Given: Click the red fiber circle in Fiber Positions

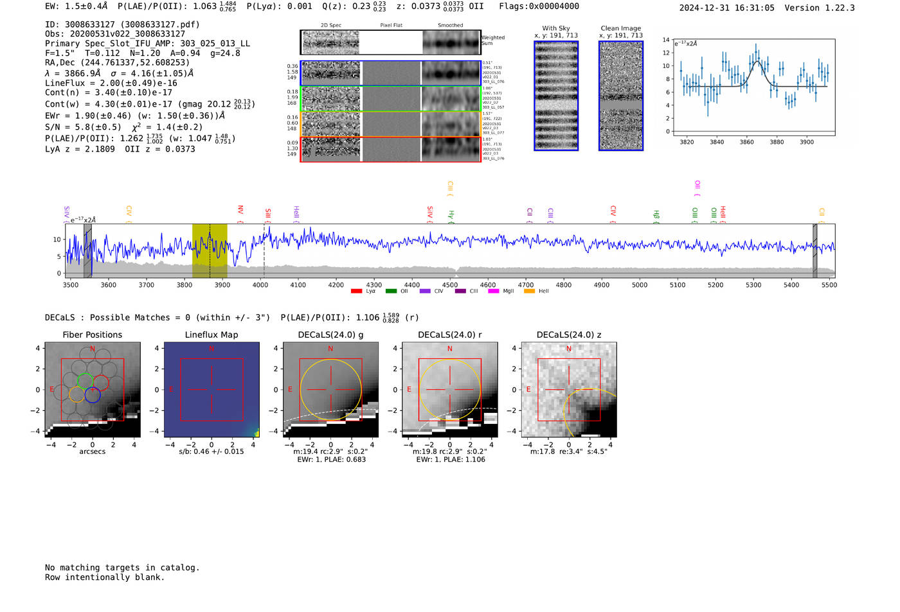Looking at the screenshot, I should point(100,383).
